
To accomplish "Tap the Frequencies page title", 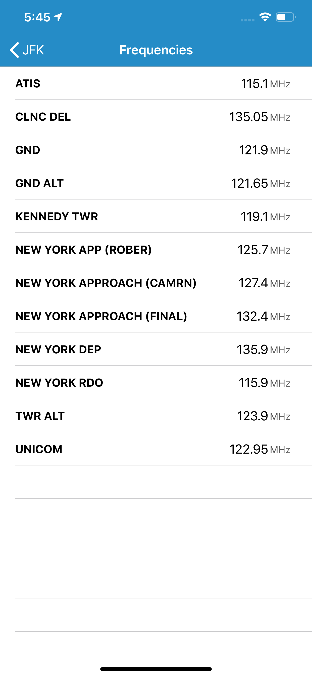I will point(156,50).
